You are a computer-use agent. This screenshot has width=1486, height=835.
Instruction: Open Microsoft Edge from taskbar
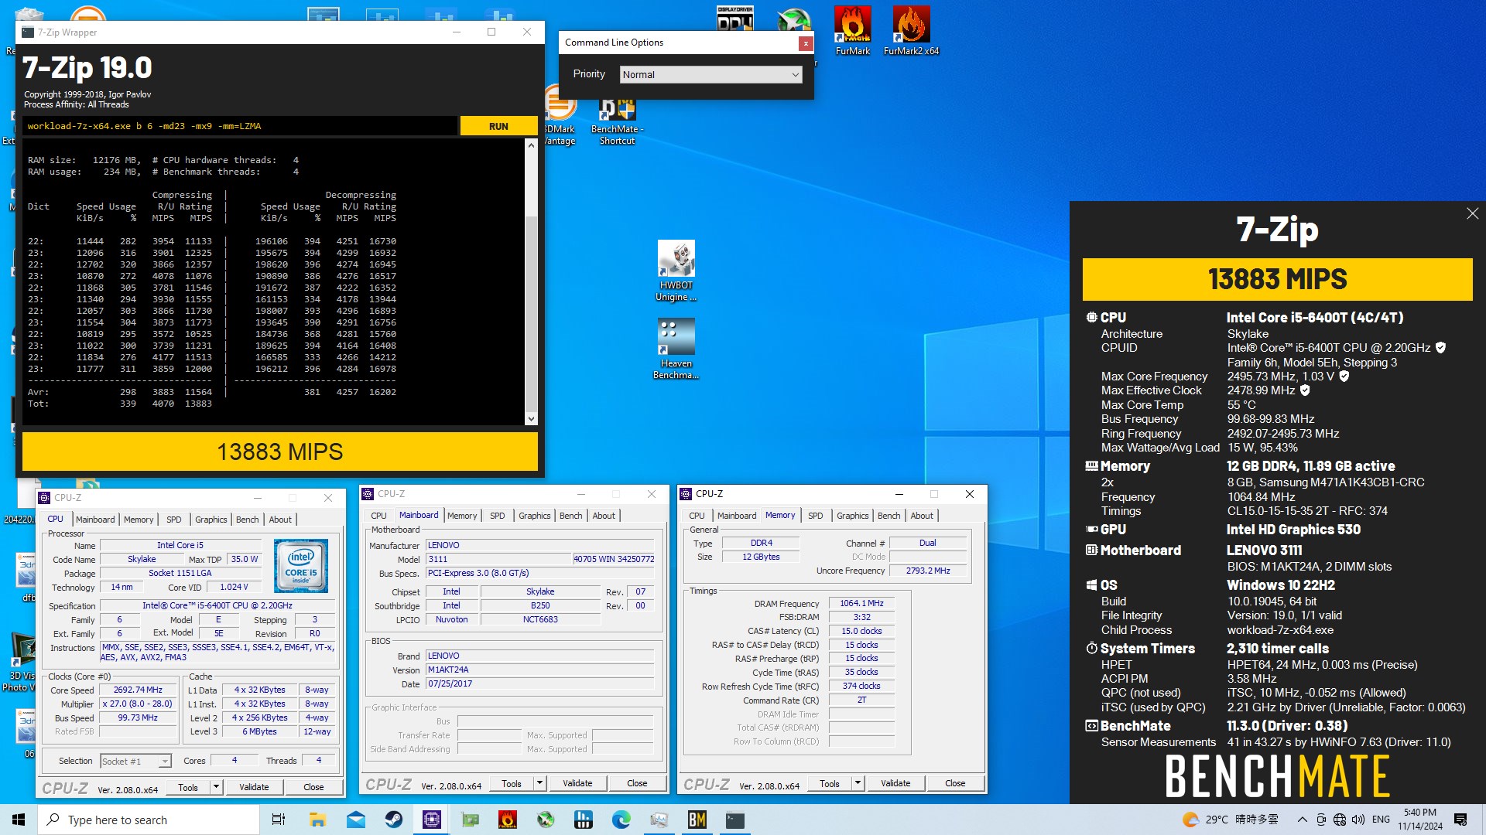click(x=621, y=820)
